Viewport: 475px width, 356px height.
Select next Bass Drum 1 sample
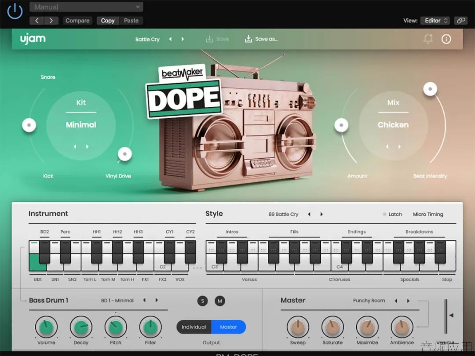click(157, 300)
